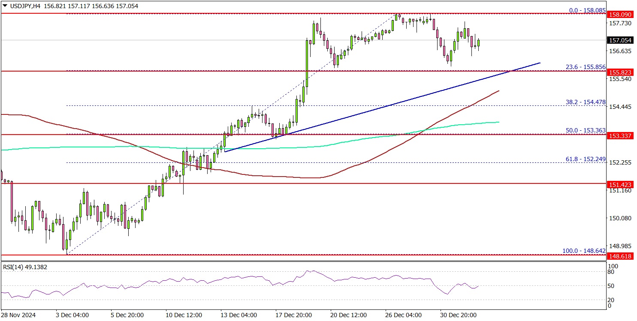This screenshot has height=321, width=637.
Task: Click the 28 Nov 2024 date marker
Action: point(18,315)
